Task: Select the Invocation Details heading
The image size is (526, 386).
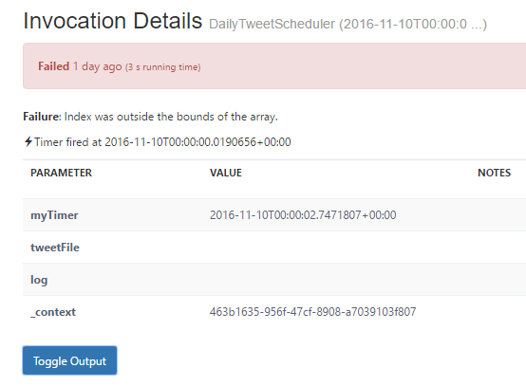Action: [x=113, y=21]
